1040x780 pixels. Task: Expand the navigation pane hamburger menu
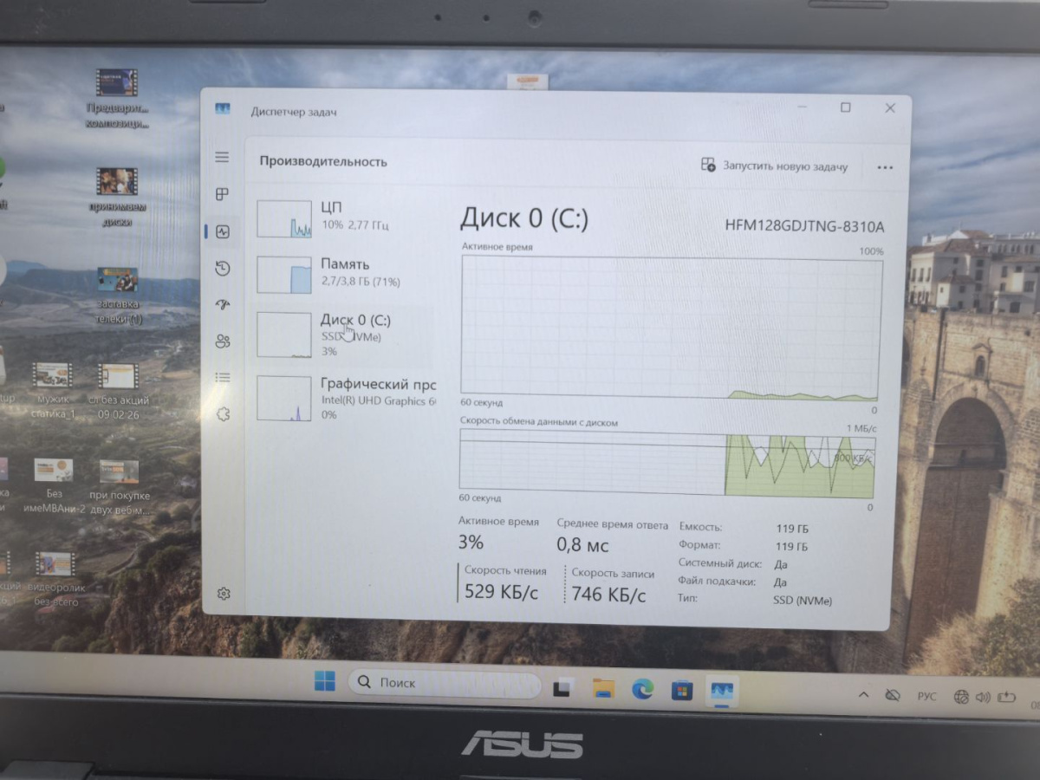point(223,157)
